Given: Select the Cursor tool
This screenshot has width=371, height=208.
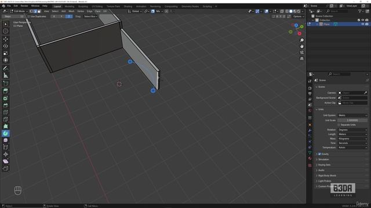Looking at the screenshot, I should click(6, 31).
